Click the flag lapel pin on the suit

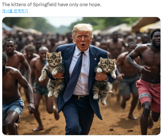point(95,59)
